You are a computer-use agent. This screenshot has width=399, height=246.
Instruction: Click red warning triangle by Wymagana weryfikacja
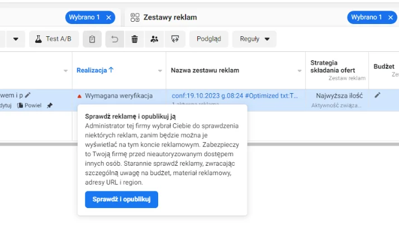click(x=79, y=96)
